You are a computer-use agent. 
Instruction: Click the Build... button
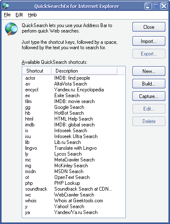149,84
